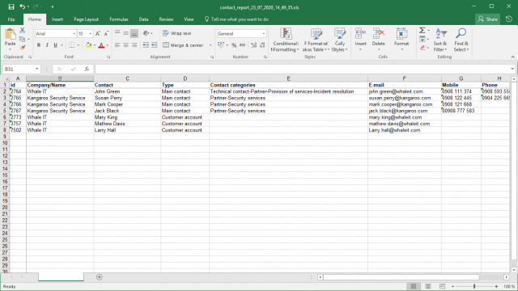Align text to the right
The height and width of the screenshot is (291, 518).
point(134,45)
